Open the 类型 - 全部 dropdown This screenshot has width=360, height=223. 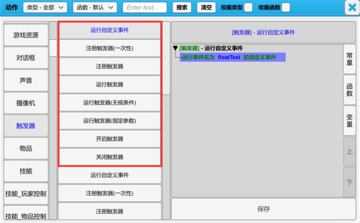(45, 8)
